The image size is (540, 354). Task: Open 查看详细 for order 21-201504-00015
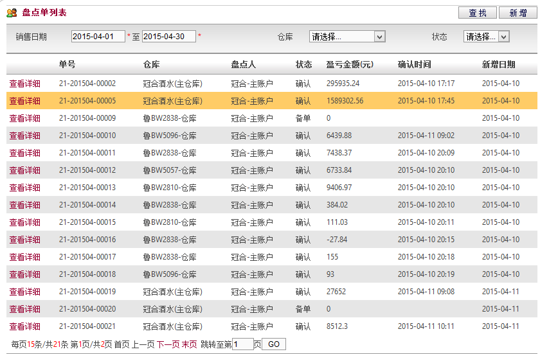tap(25, 222)
